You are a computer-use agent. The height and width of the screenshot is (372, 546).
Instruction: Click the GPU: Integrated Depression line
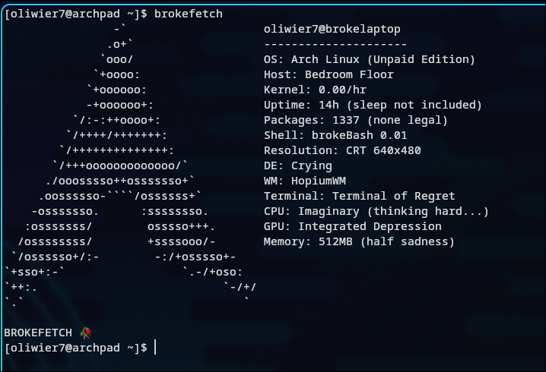(x=352, y=226)
